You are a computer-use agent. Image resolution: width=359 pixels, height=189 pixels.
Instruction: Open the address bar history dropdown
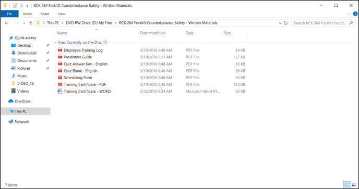280,23
